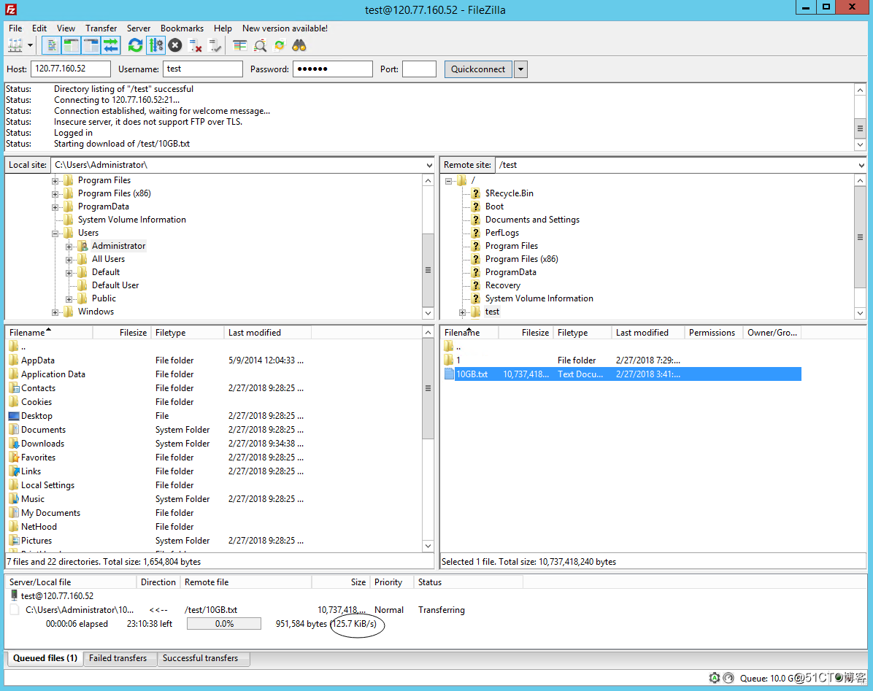Select the Public folder in local tree

[x=104, y=298]
